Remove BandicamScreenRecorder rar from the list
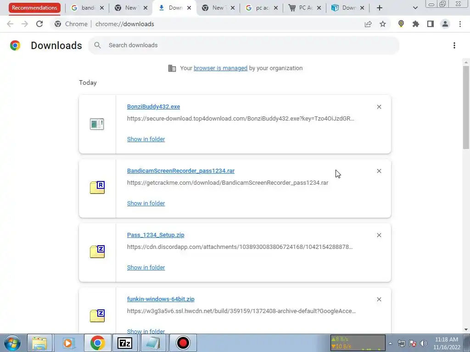Screen dimensions: 470x352 pyautogui.click(x=379, y=171)
